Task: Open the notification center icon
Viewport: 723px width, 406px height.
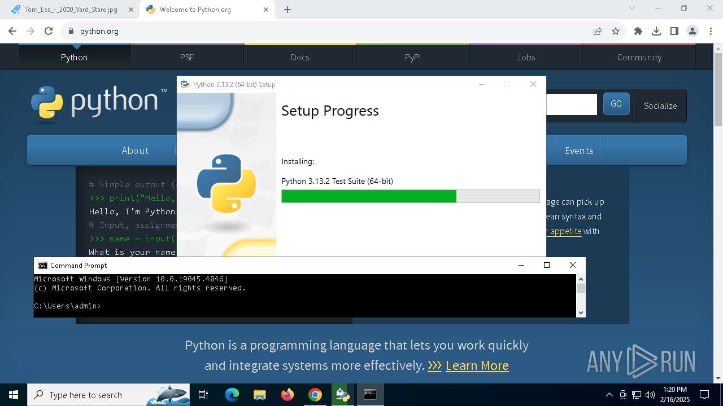Action: [704, 395]
